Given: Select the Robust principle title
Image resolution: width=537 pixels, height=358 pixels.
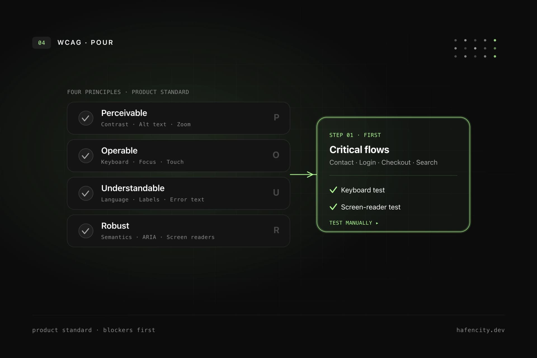Looking at the screenshot, I should [115, 226].
